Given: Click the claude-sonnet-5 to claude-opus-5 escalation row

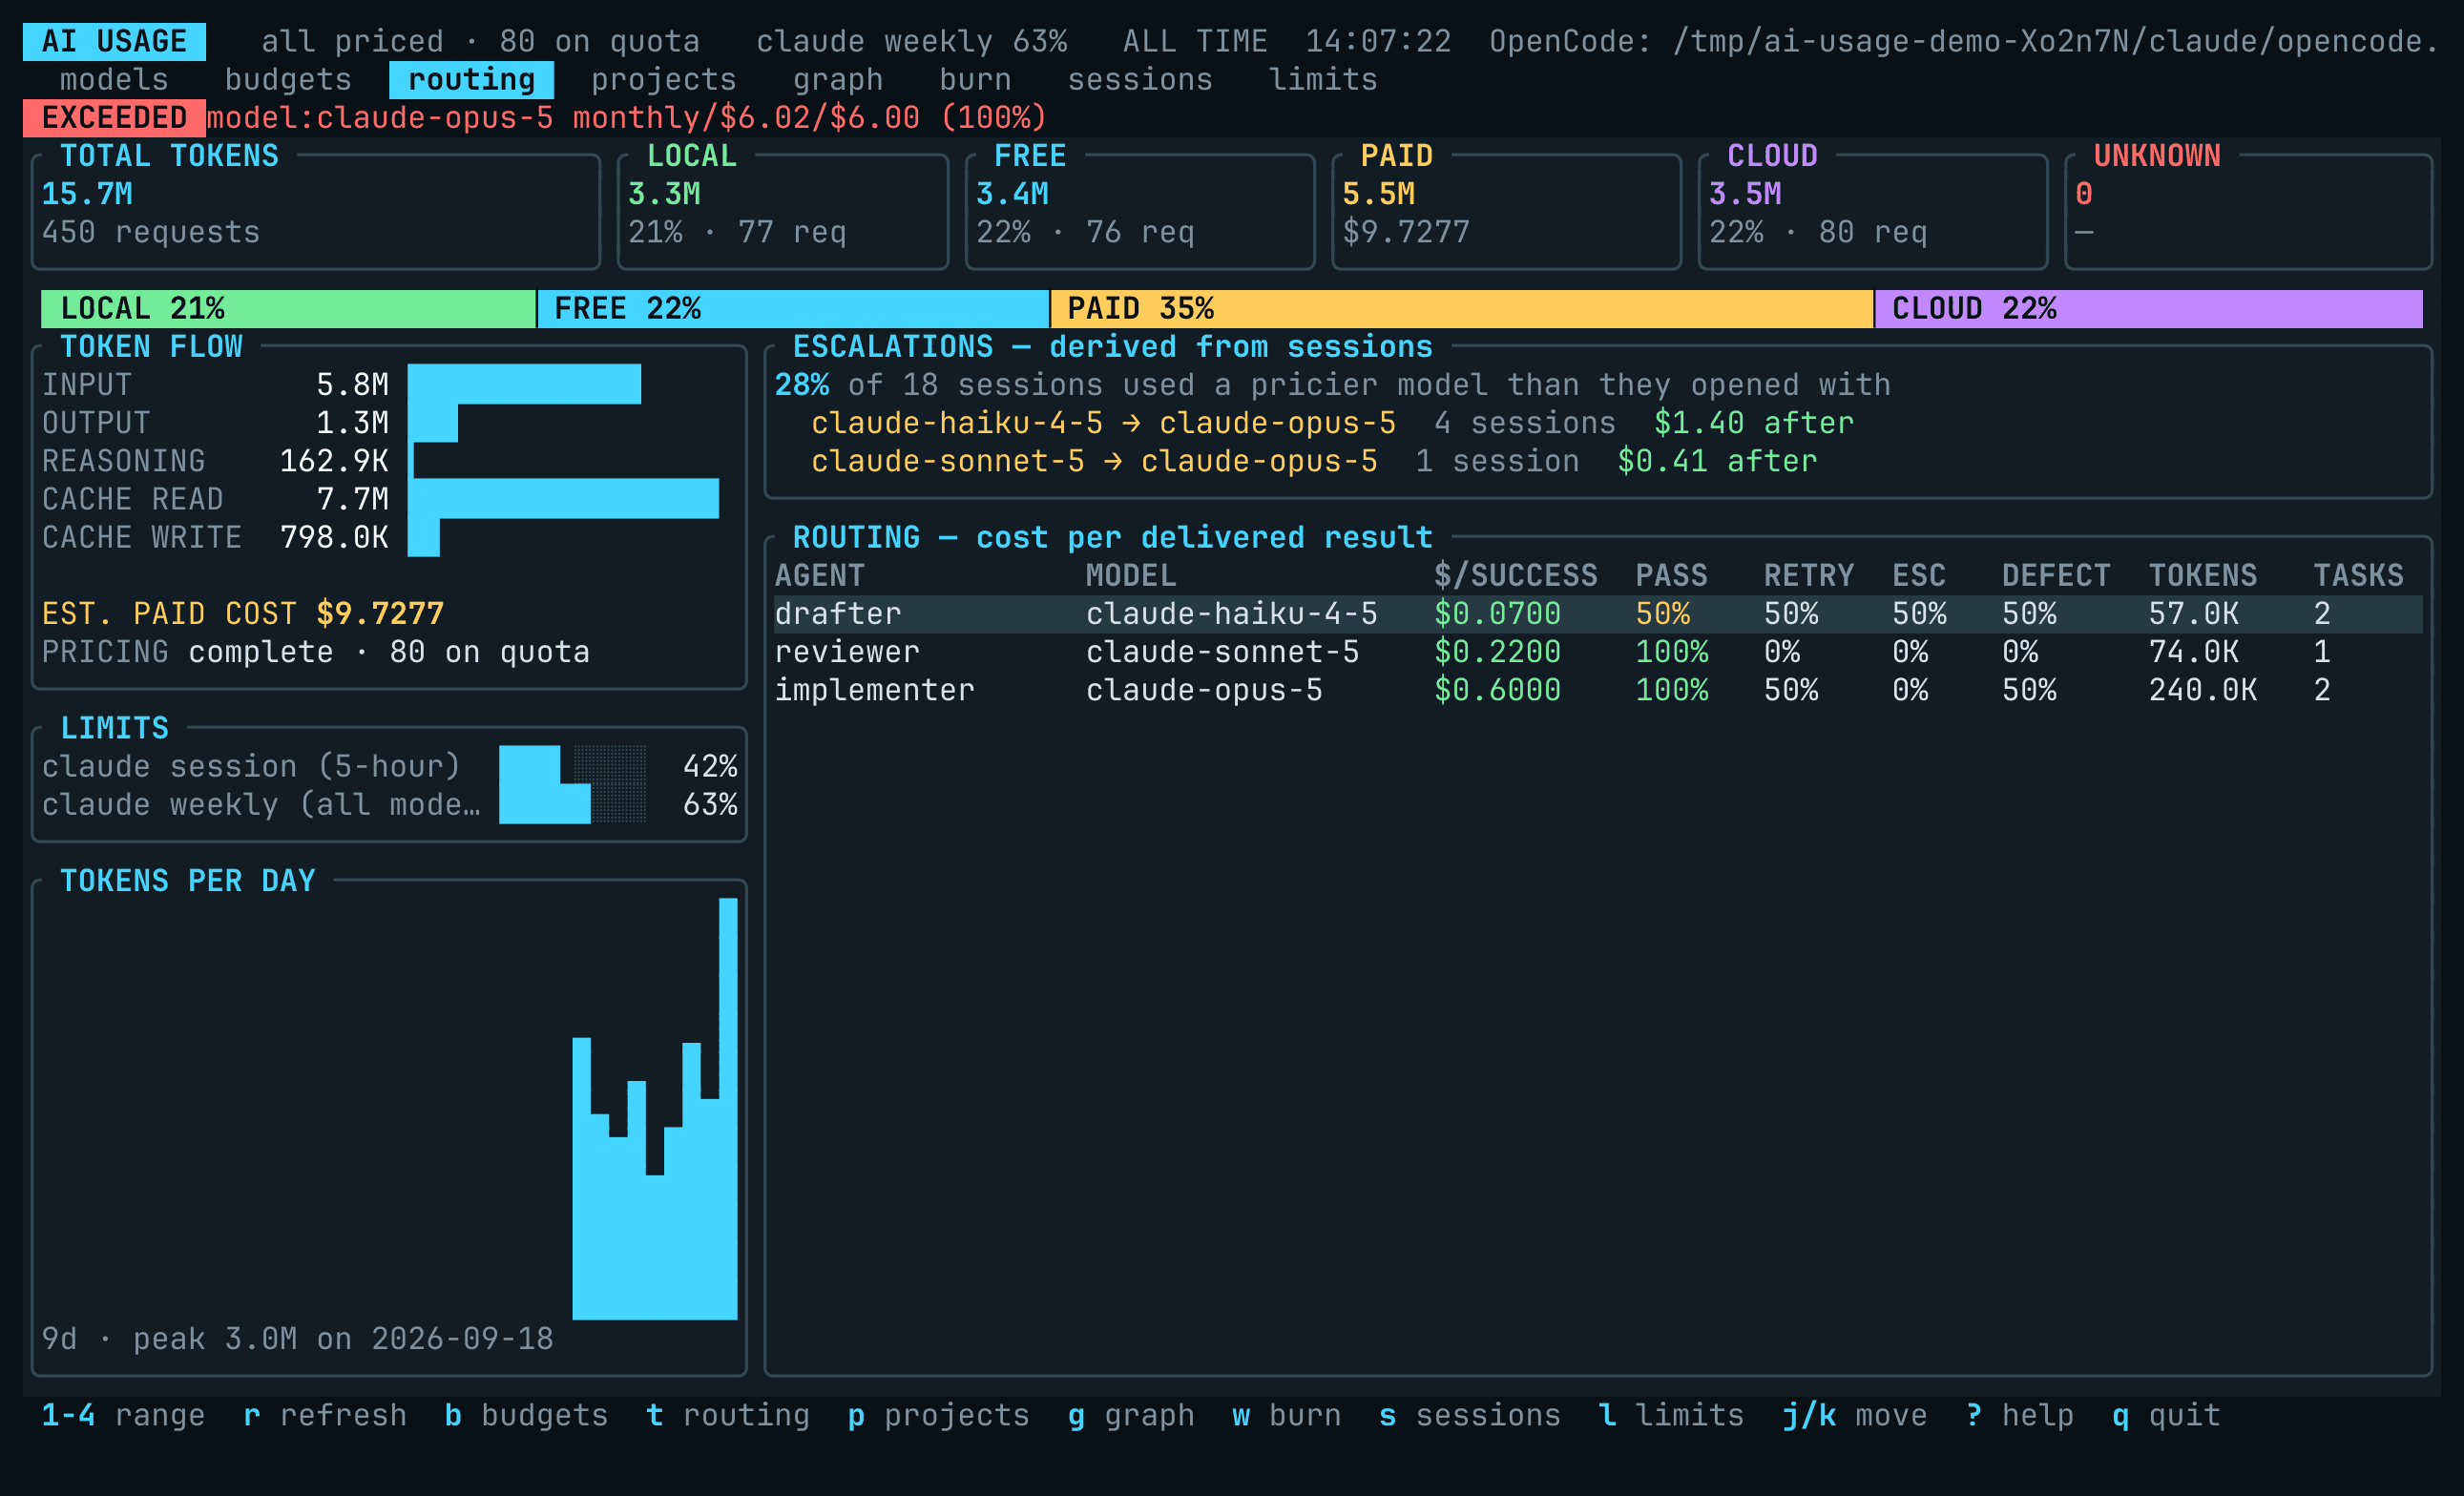Looking at the screenshot, I should [1314, 461].
